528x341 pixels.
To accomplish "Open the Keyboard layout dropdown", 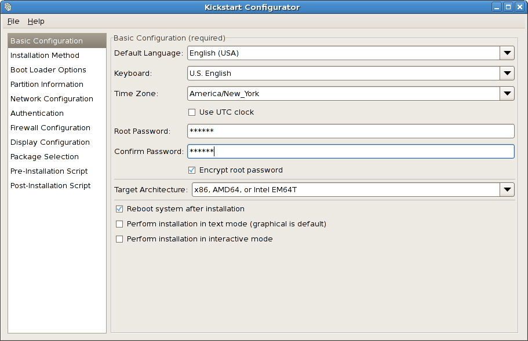I will [507, 74].
